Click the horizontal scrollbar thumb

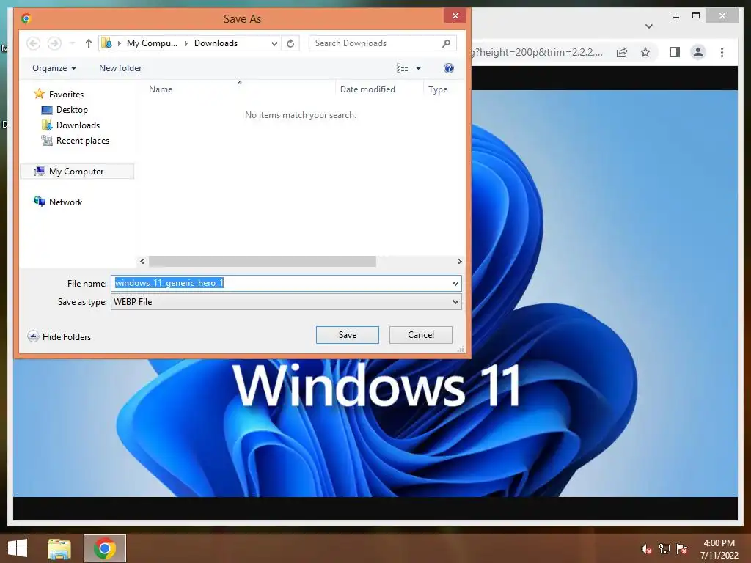[263, 262]
